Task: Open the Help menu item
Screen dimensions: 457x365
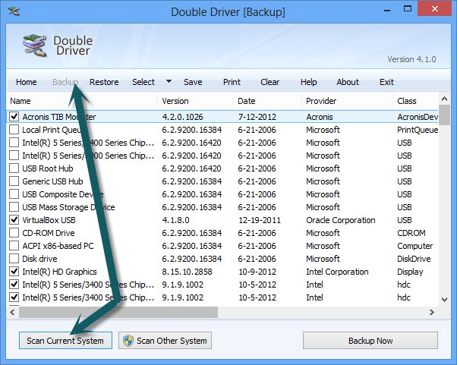Action: (x=309, y=82)
